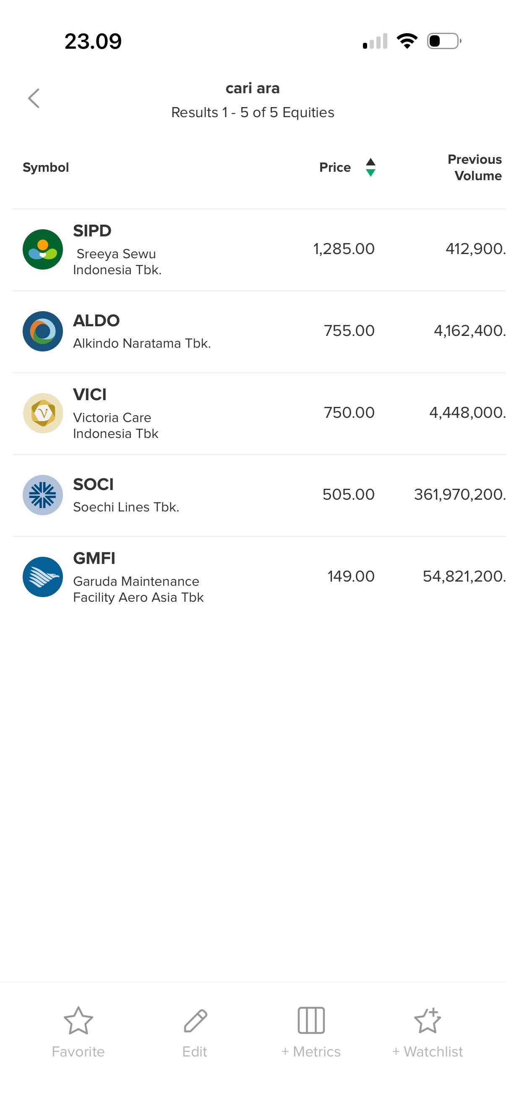The height and width of the screenshot is (1101, 506).
Task: Tap the VICI company logo
Action: coord(43,413)
